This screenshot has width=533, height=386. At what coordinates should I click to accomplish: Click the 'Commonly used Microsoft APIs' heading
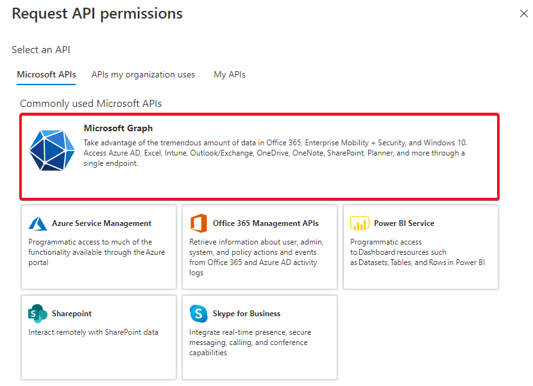tap(91, 104)
